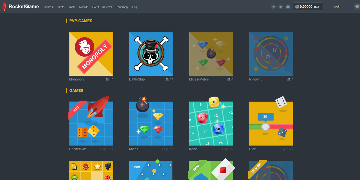Click the Ring-PK game title

(x=255, y=79)
